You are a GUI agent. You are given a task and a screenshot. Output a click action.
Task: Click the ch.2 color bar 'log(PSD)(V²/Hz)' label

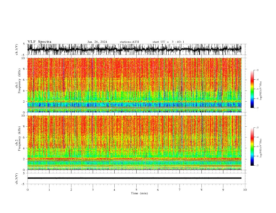click(261, 148)
